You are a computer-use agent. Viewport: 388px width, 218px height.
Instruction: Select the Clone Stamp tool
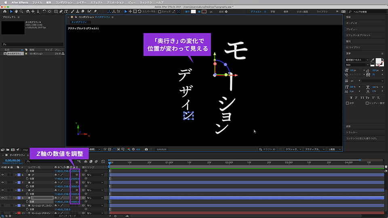pos(78,11)
